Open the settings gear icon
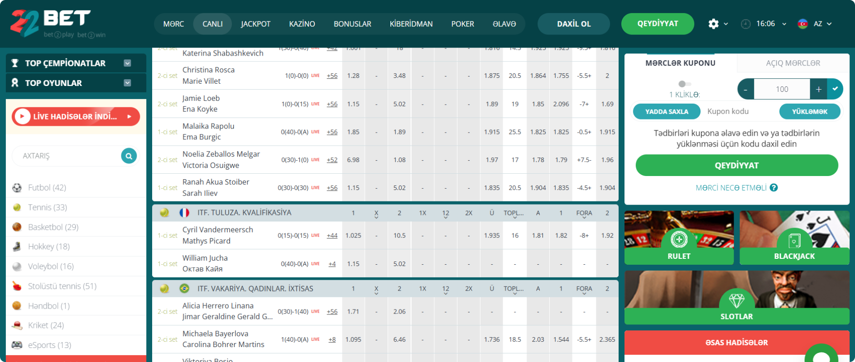 coord(713,24)
